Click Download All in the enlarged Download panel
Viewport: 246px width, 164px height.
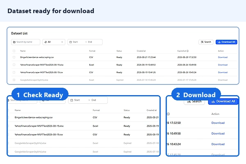tap(223, 101)
